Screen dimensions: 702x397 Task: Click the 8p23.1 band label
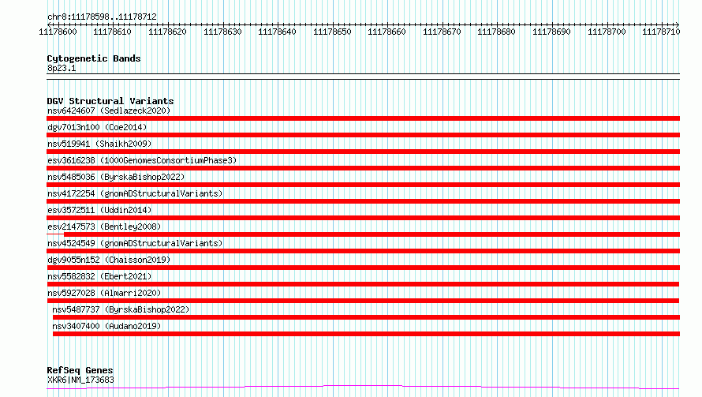[62, 68]
